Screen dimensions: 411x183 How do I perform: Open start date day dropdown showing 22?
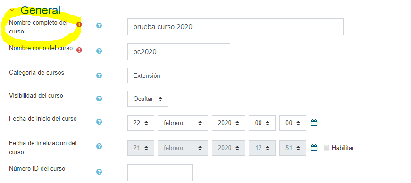[141, 123]
